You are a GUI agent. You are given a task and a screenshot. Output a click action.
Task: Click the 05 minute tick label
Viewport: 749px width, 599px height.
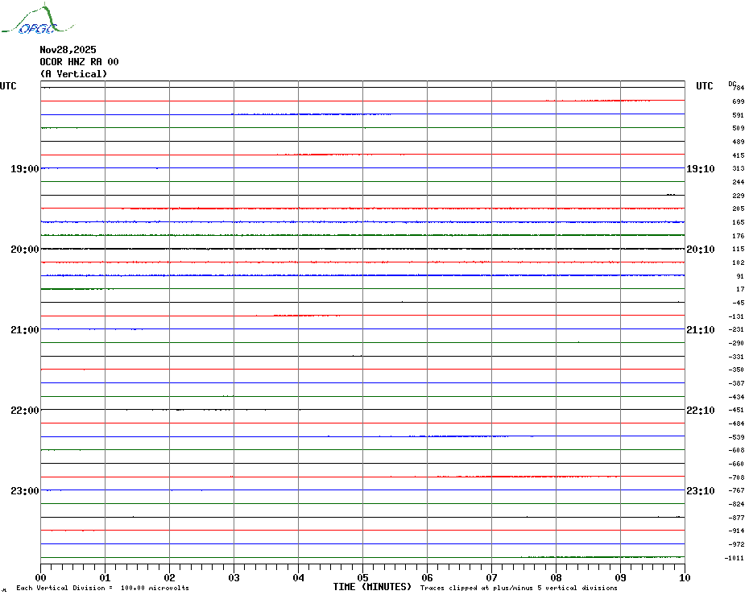[362, 577]
